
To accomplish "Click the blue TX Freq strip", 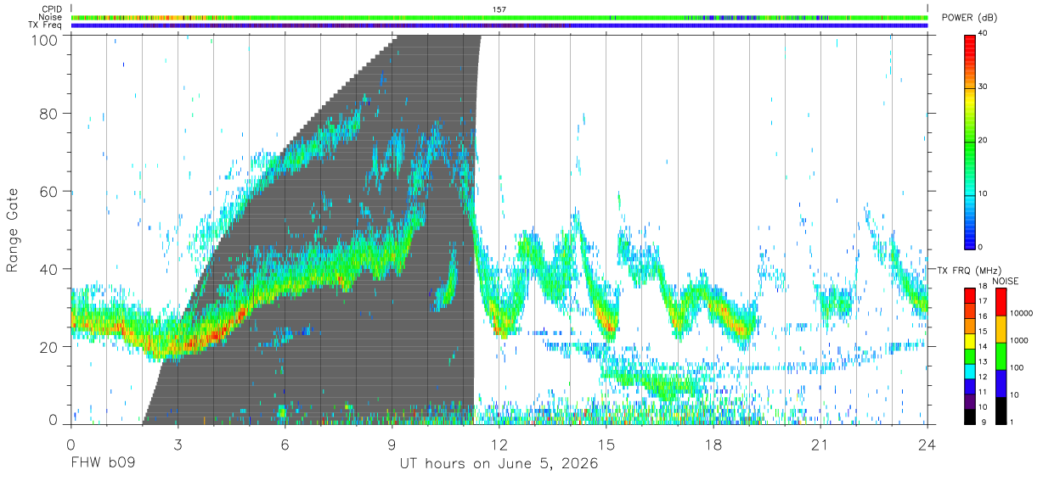I will pos(499,25).
